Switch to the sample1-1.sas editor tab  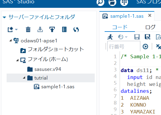(x=127, y=16)
